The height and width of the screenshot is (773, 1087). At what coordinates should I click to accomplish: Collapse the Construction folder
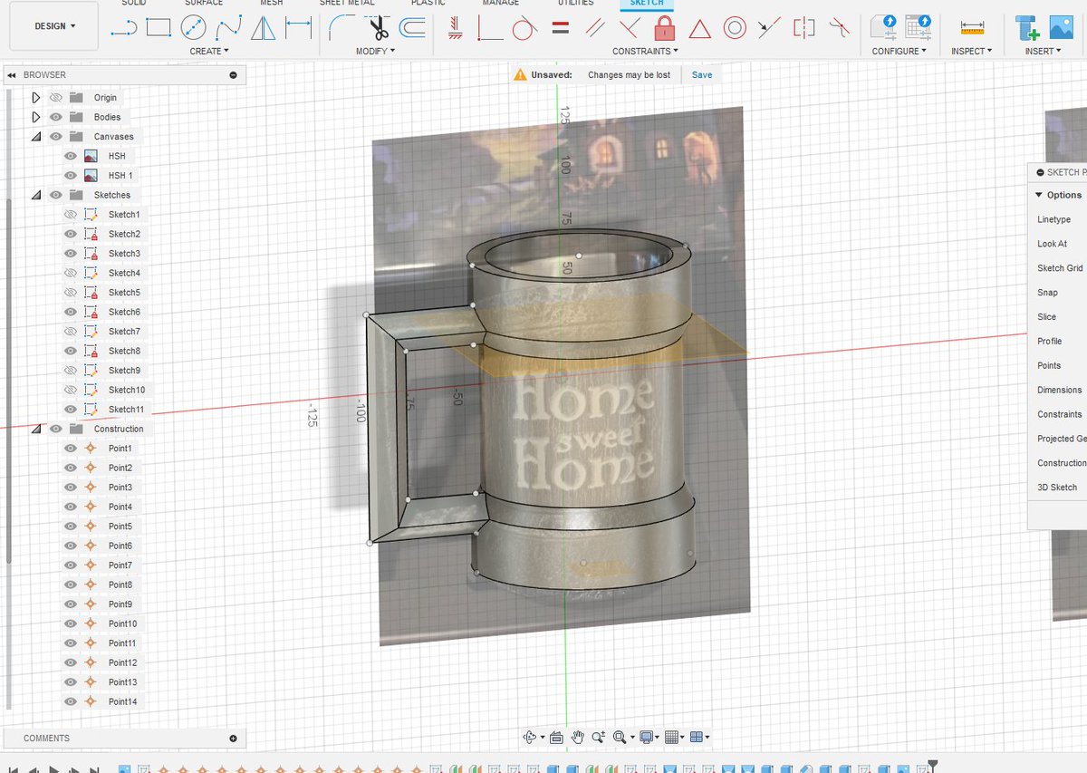36,429
